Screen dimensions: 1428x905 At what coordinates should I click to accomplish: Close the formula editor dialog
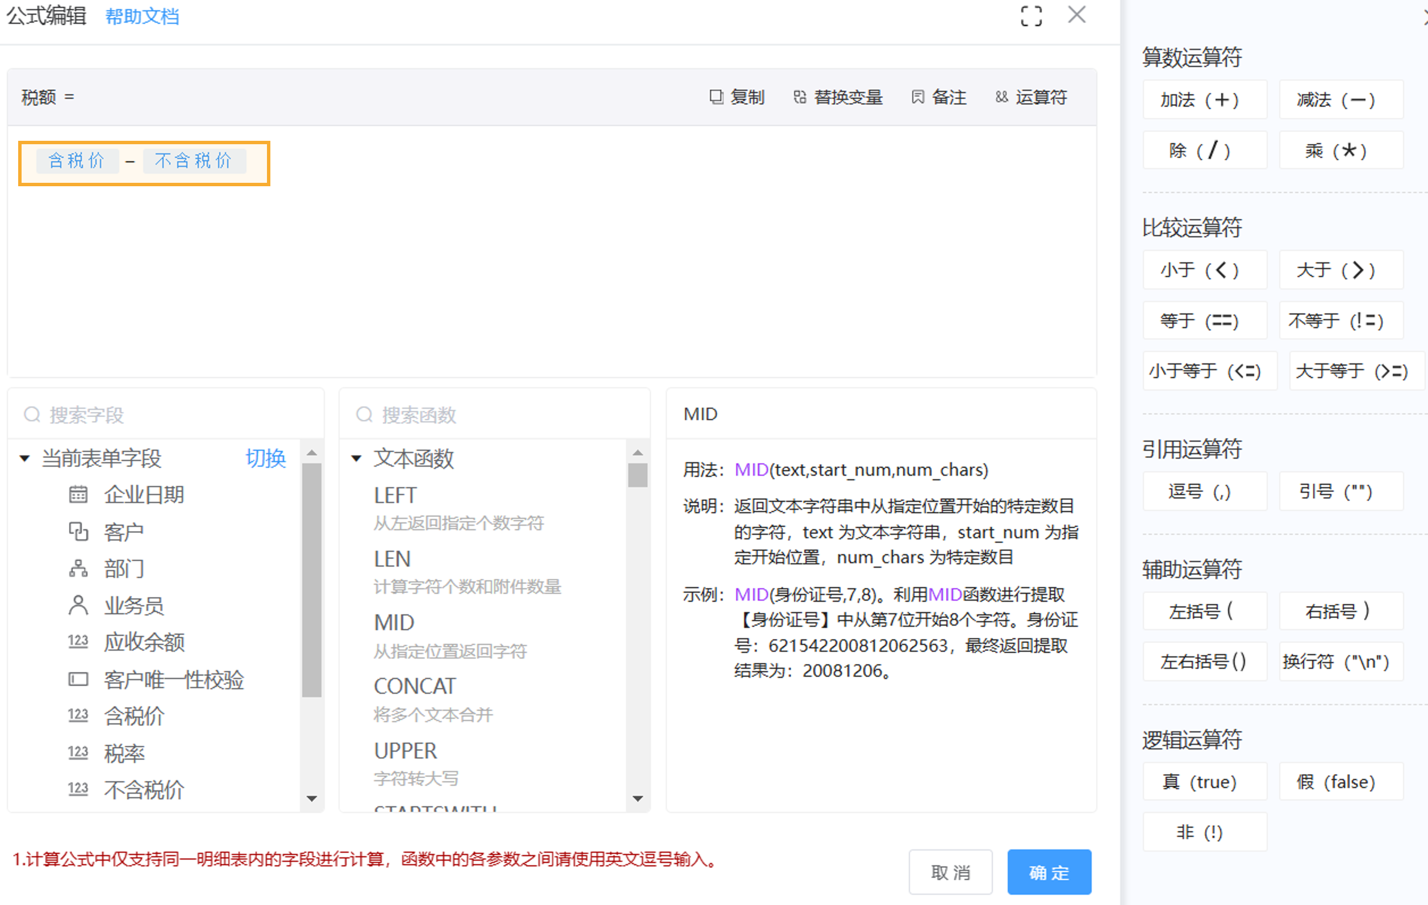tap(1076, 15)
